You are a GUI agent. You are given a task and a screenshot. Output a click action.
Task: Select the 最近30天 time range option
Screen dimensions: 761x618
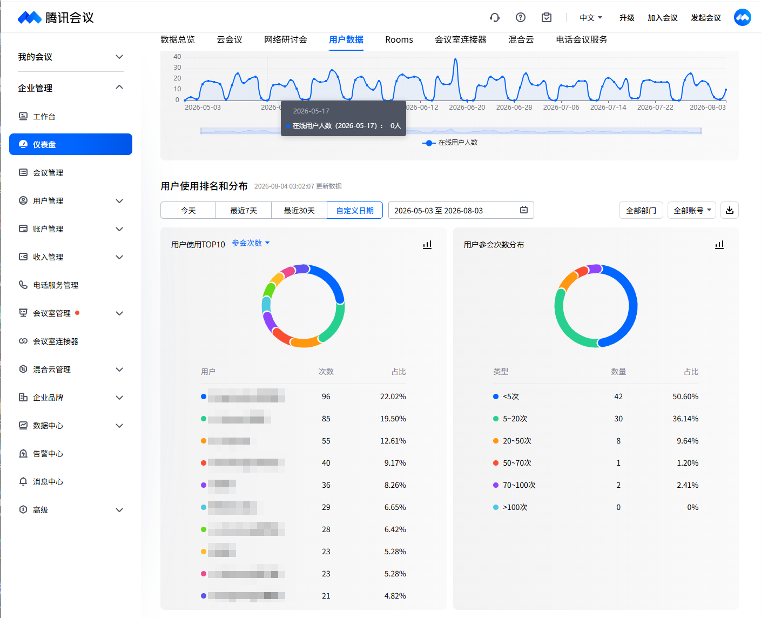299,210
